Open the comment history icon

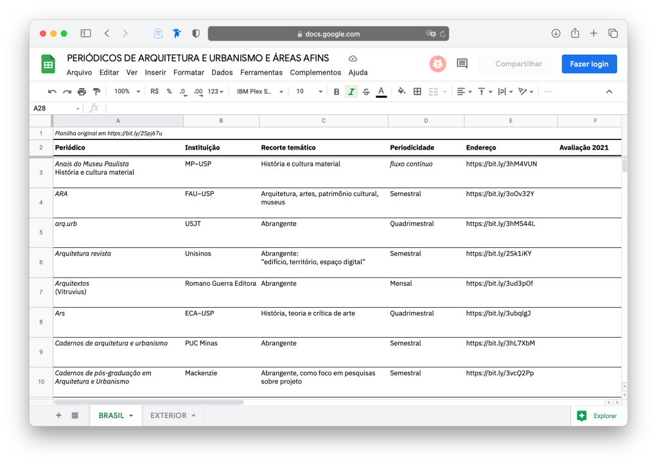coord(462,64)
